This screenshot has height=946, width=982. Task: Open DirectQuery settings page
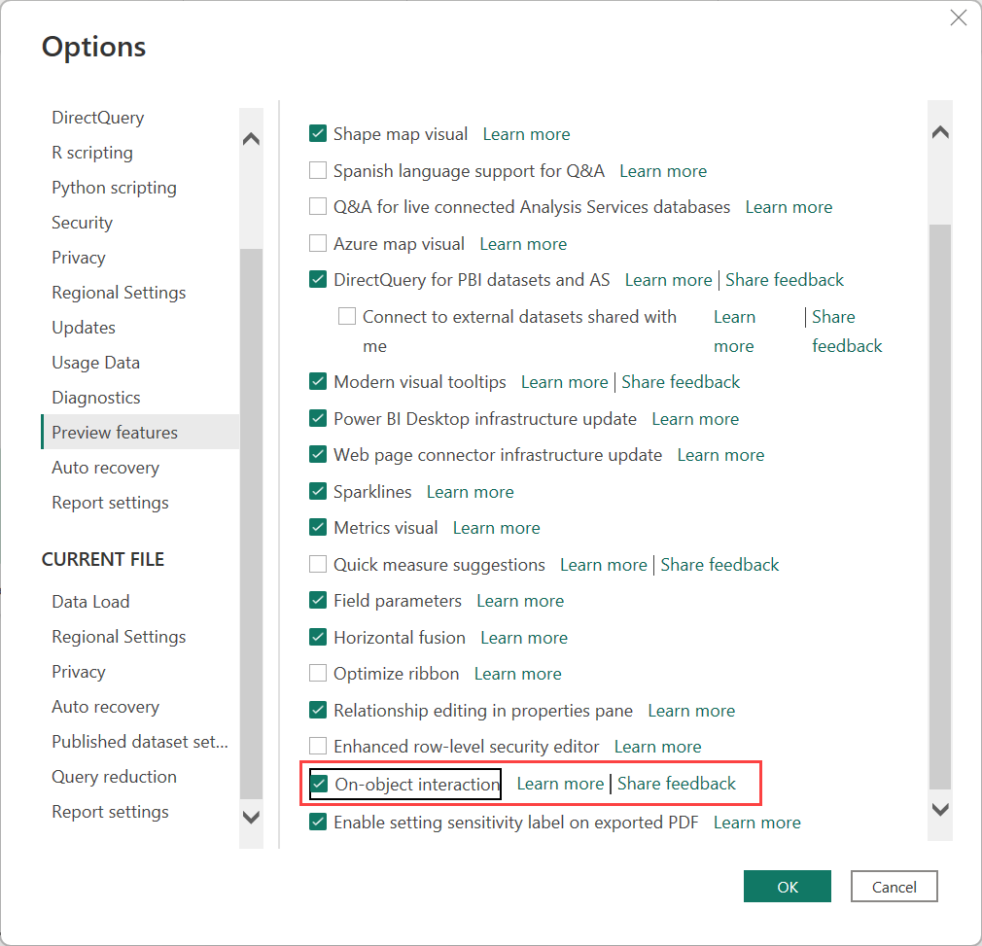97,117
